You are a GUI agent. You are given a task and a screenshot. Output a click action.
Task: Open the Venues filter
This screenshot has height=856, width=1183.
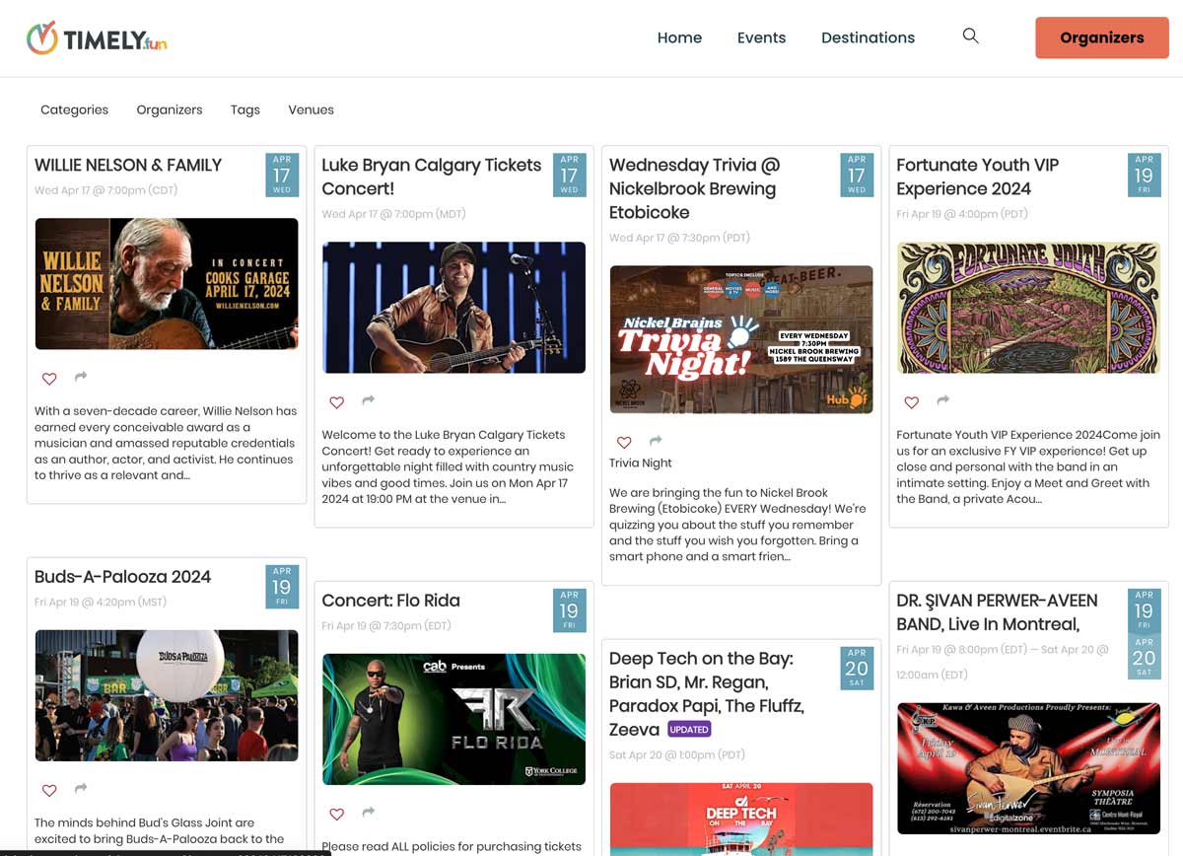pyautogui.click(x=311, y=109)
